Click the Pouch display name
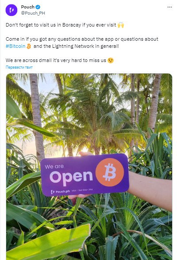 point(28,7)
